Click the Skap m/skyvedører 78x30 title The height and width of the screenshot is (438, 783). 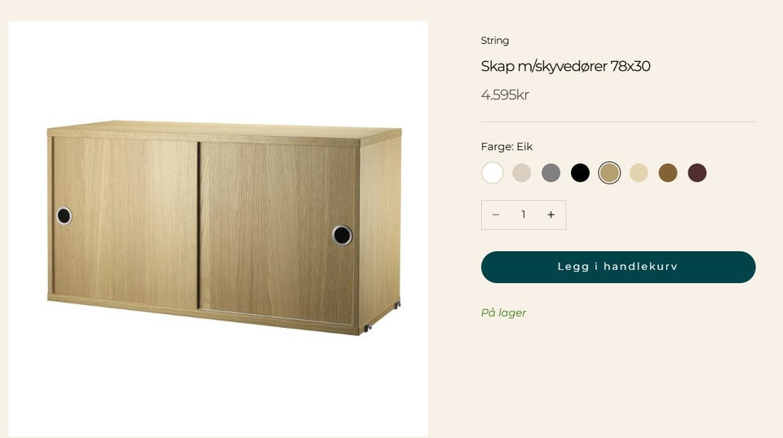(565, 66)
